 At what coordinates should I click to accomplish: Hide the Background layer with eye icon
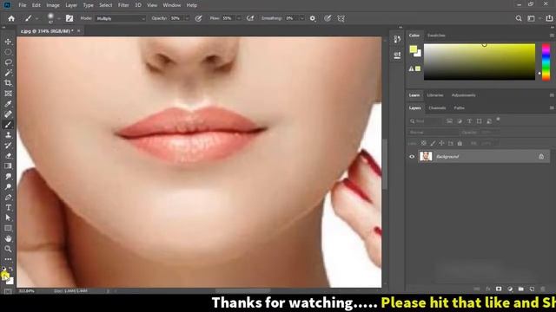click(x=412, y=156)
